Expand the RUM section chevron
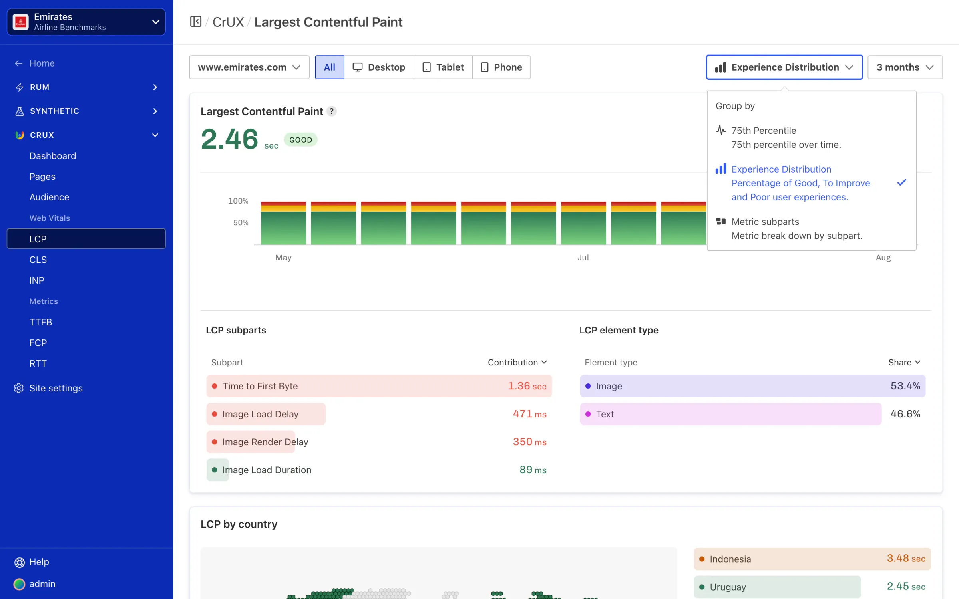 click(x=155, y=87)
